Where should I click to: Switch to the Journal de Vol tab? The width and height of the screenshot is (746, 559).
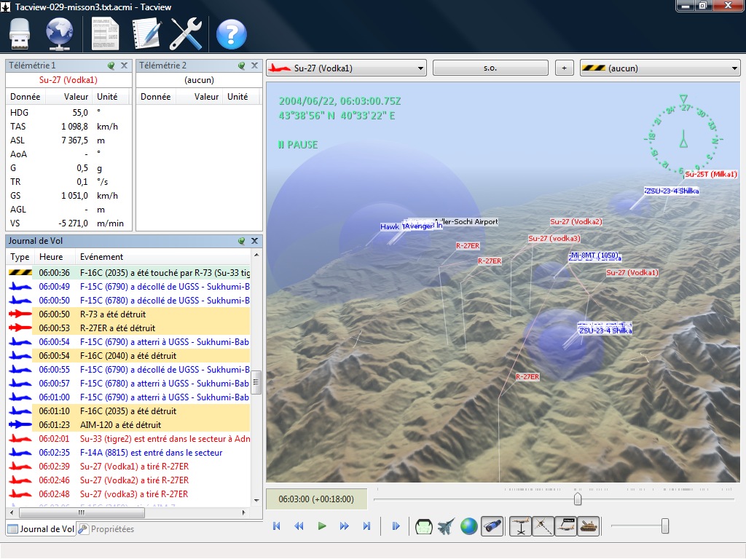(x=41, y=529)
